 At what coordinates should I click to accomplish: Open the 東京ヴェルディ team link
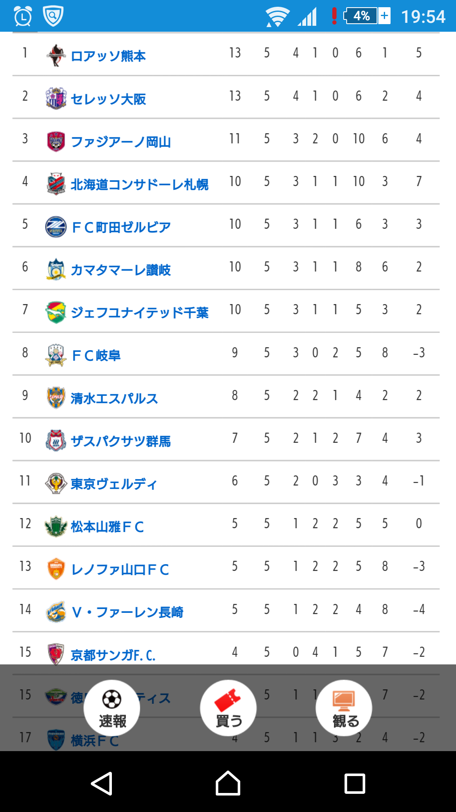(x=114, y=483)
